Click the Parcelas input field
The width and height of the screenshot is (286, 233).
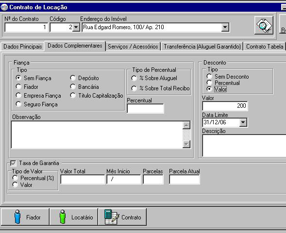[153, 180]
